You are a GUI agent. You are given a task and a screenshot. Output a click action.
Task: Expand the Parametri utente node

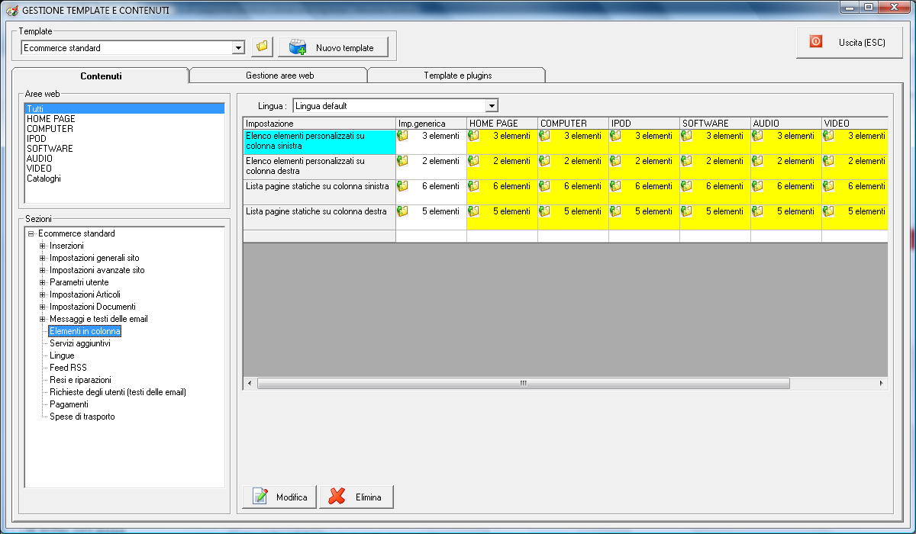(43, 282)
